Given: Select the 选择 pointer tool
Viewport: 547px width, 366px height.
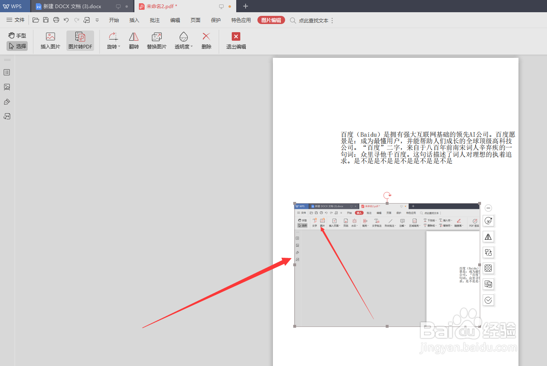Looking at the screenshot, I should pyautogui.click(x=17, y=46).
